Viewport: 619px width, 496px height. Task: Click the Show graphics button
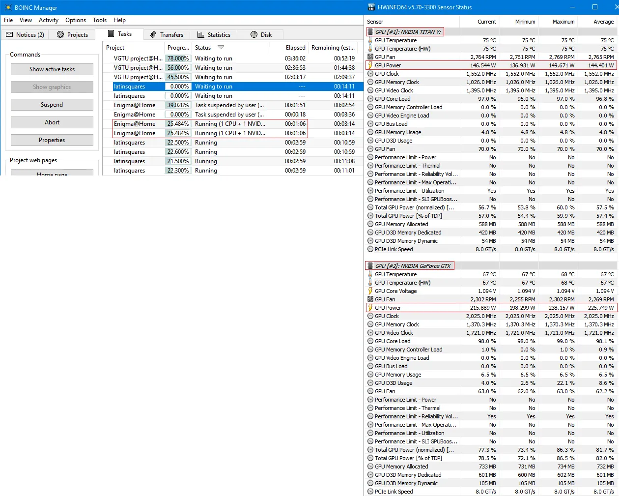point(52,87)
